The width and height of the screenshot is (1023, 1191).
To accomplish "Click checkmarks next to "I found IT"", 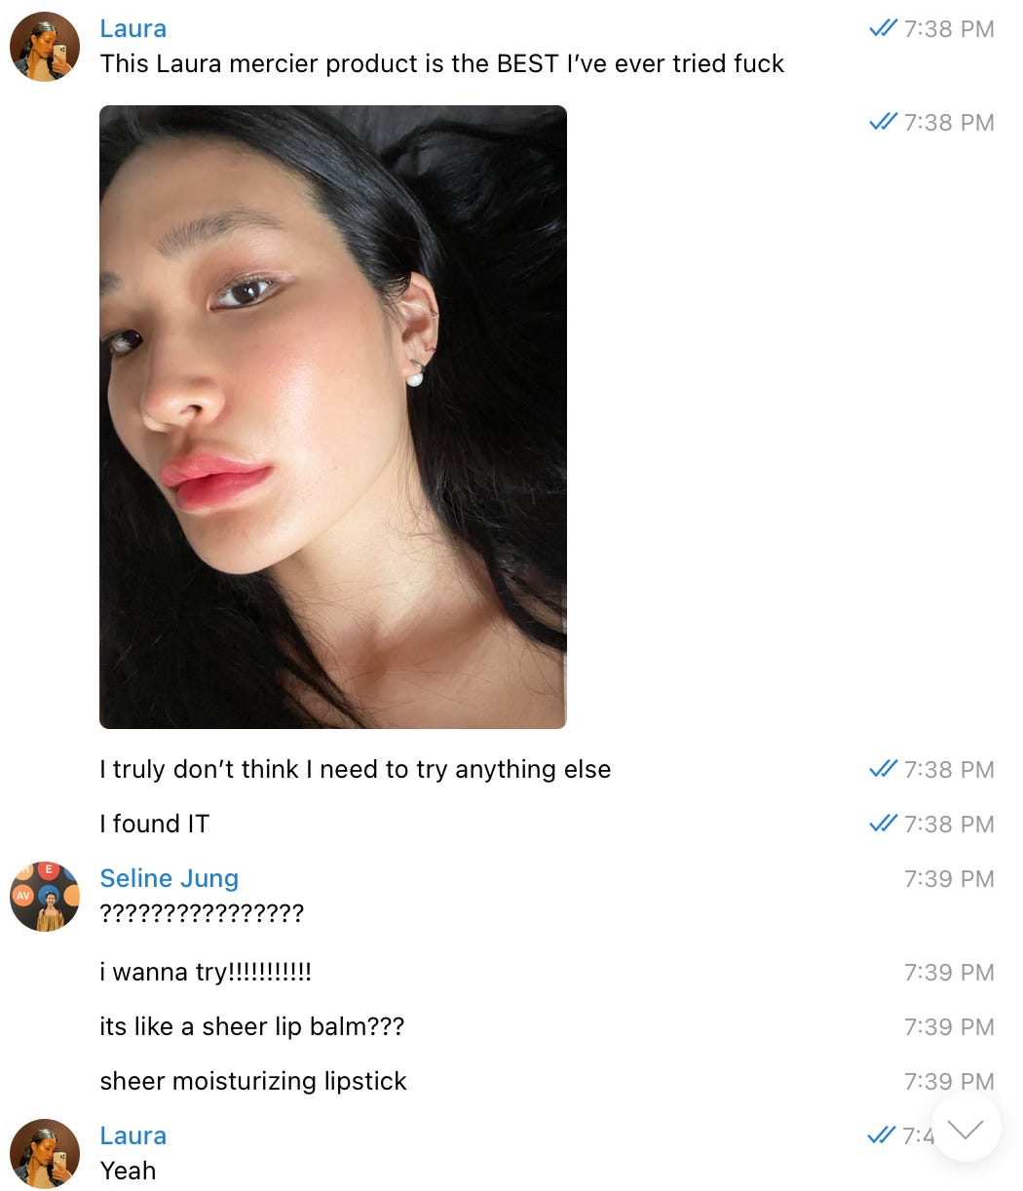I will 883,825.
